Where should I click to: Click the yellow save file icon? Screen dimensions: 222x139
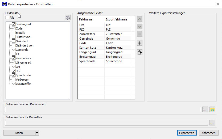(x=212, y=109)
